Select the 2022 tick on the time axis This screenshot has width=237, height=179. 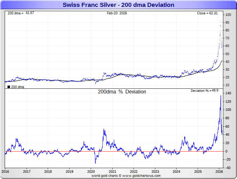pyautogui.click(x=133, y=171)
